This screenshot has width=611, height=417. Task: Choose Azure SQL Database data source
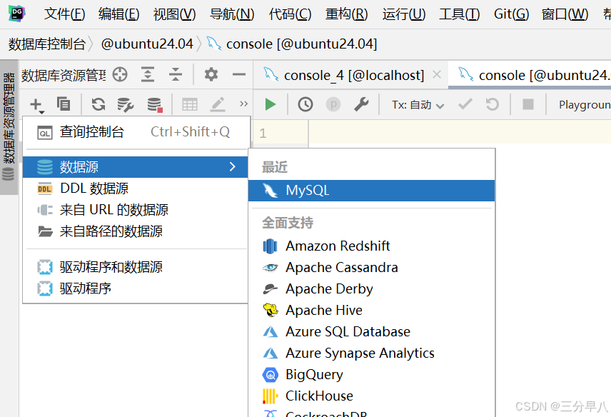371,332
